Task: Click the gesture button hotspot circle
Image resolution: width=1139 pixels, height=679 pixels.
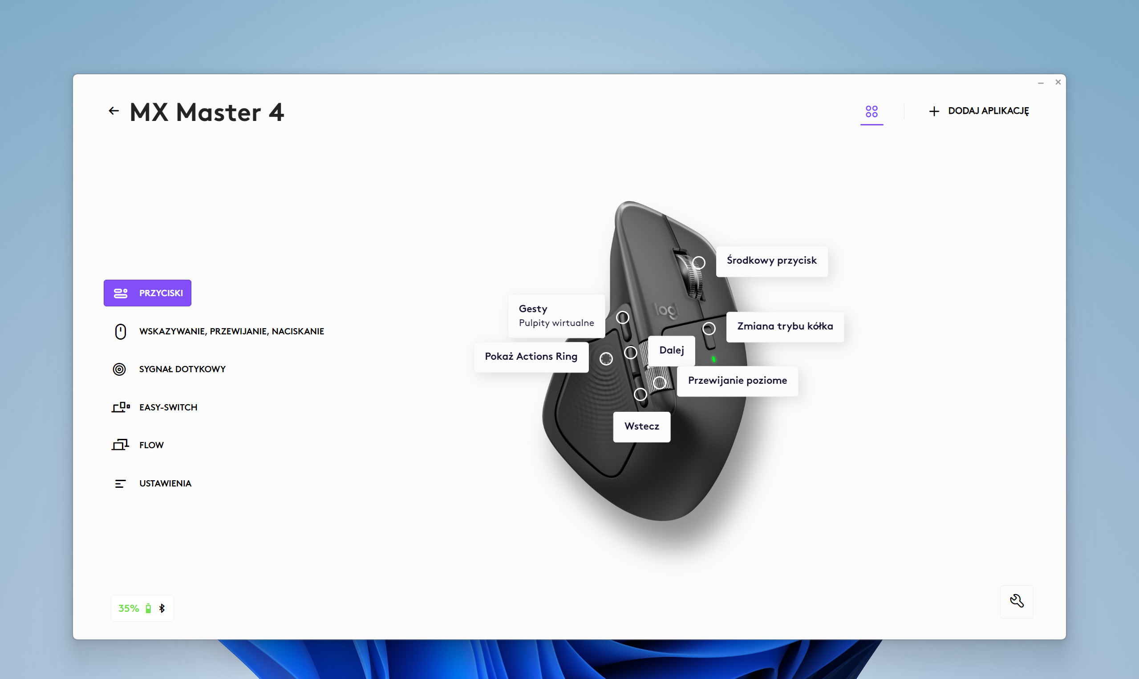Action: (x=622, y=317)
